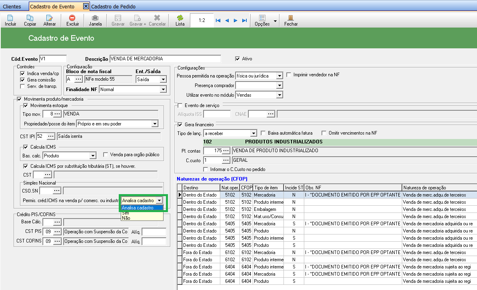Click the Fechar door icon

tap(291, 18)
